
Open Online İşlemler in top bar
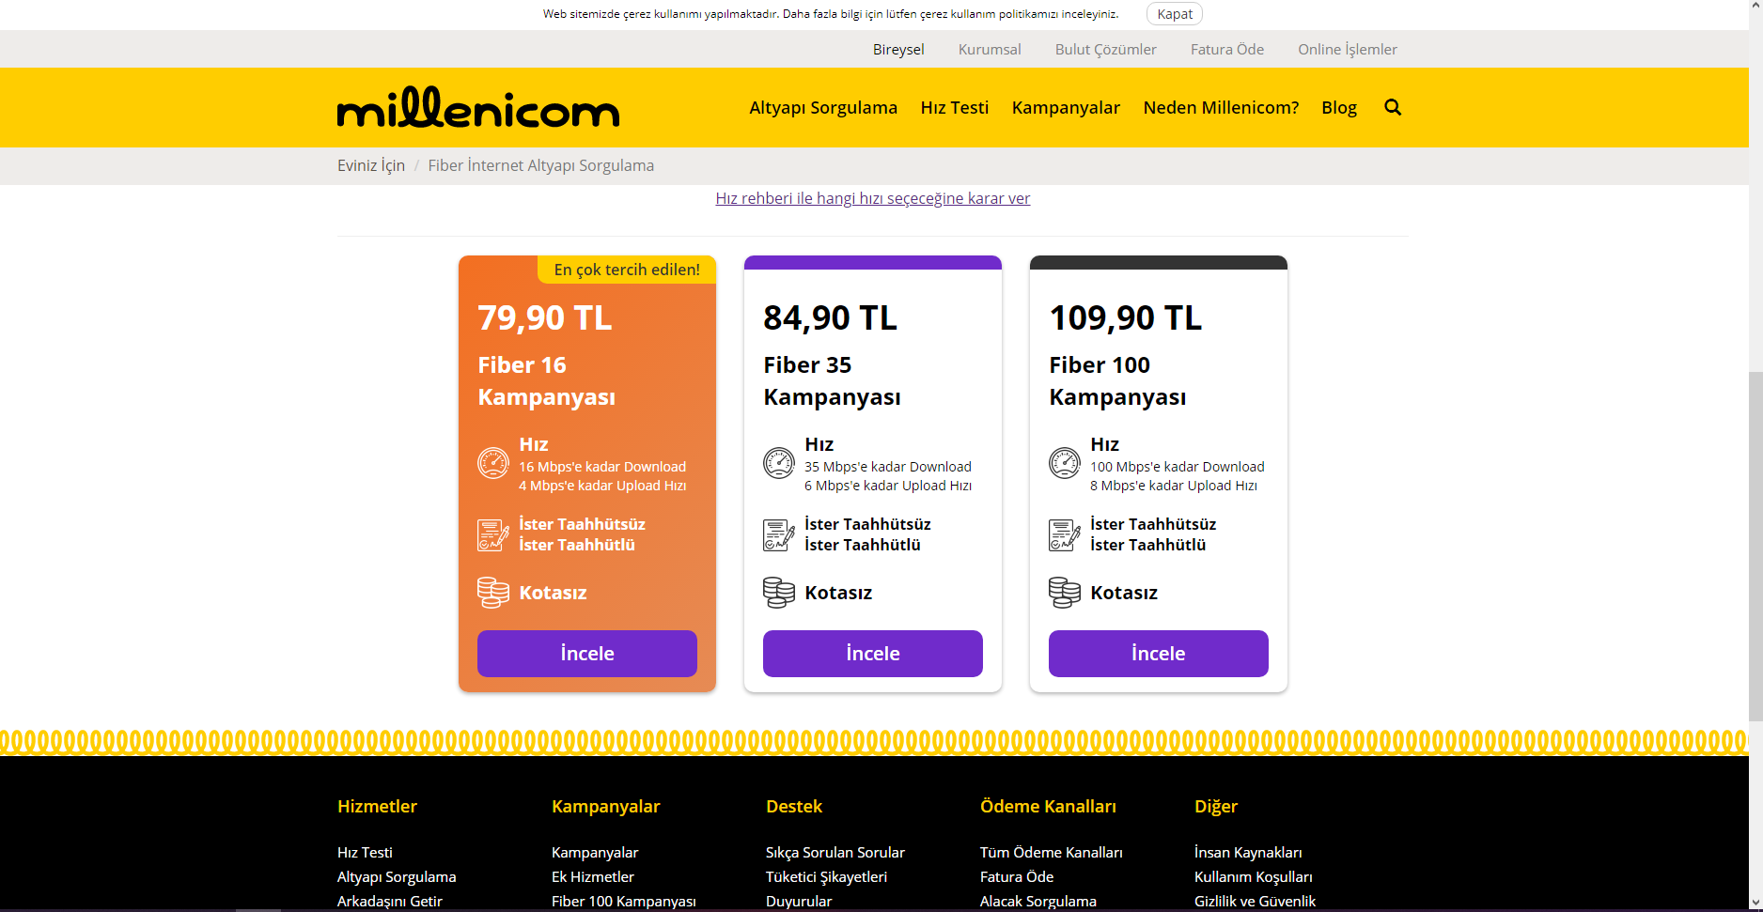1348,49
